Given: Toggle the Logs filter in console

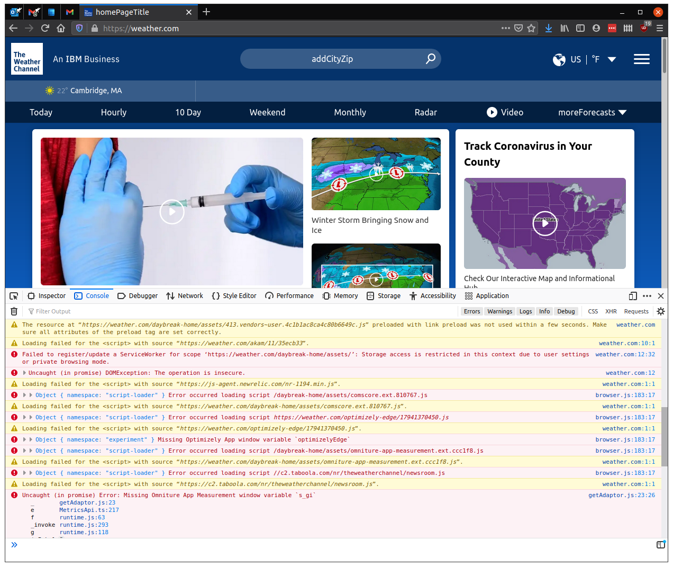Looking at the screenshot, I should point(525,311).
